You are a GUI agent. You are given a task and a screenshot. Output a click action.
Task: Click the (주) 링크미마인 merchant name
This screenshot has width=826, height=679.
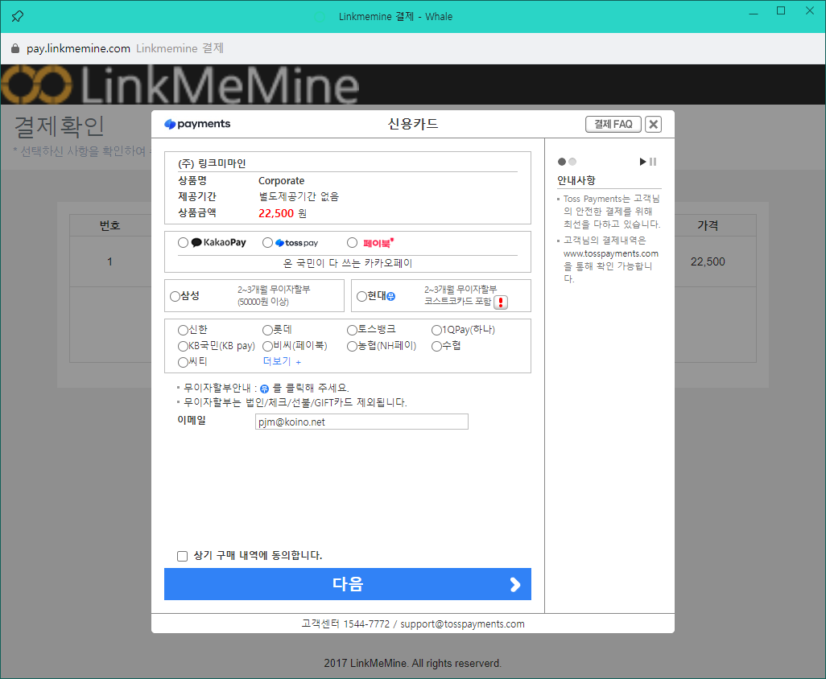[x=212, y=163]
